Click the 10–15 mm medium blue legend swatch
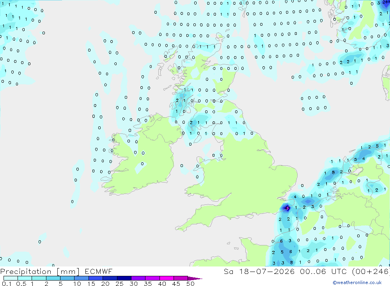The image size is (390, 286). pyautogui.click(x=82, y=278)
